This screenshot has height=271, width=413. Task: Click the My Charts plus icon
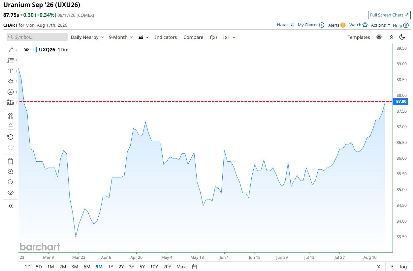[322, 25]
